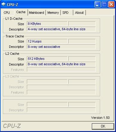Screen dimensions: 116x132
Task: Click the disabled maximize button
Action: (x=104, y=4)
